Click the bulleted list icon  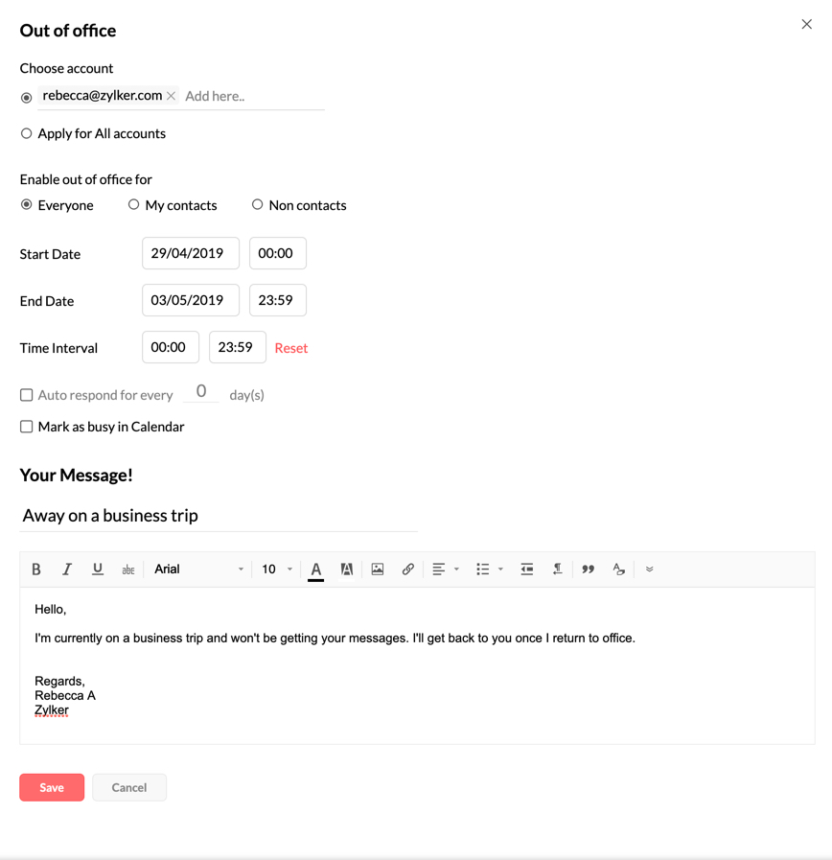coord(483,569)
